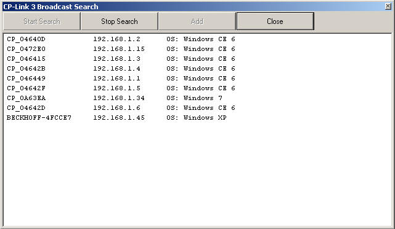This screenshot has width=395, height=229.
Task: Select device CP_046415 in the list
Action: point(26,59)
